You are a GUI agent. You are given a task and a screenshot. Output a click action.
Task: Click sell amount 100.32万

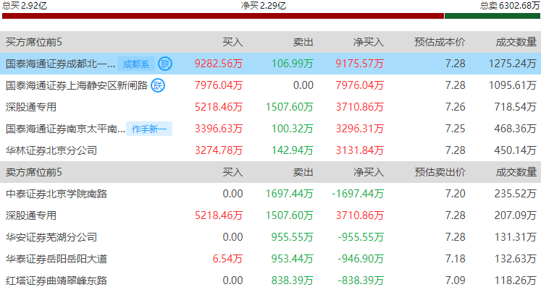[293, 129]
